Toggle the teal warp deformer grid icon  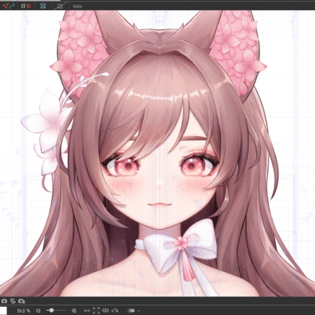(43, 6)
